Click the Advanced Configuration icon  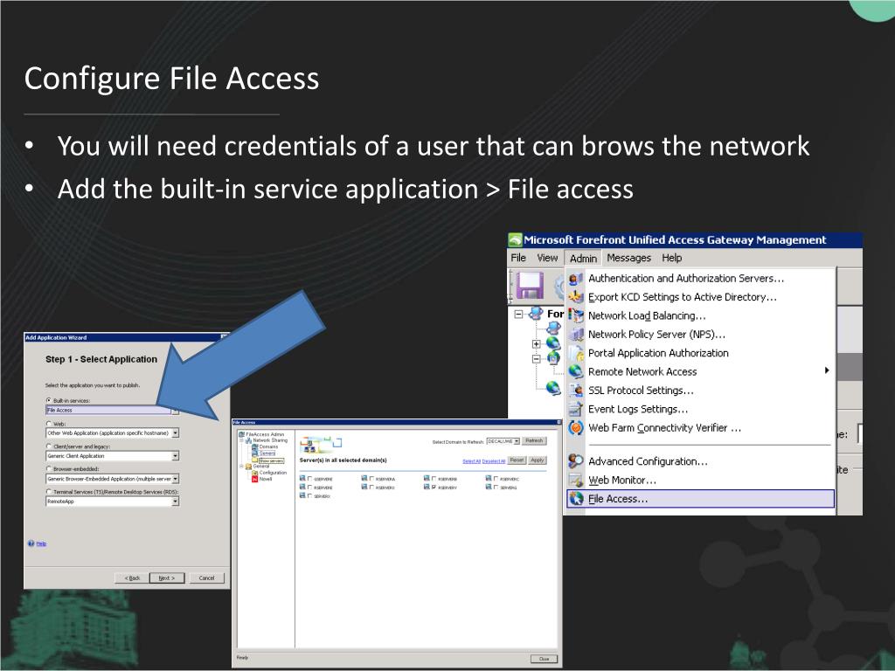point(575,461)
